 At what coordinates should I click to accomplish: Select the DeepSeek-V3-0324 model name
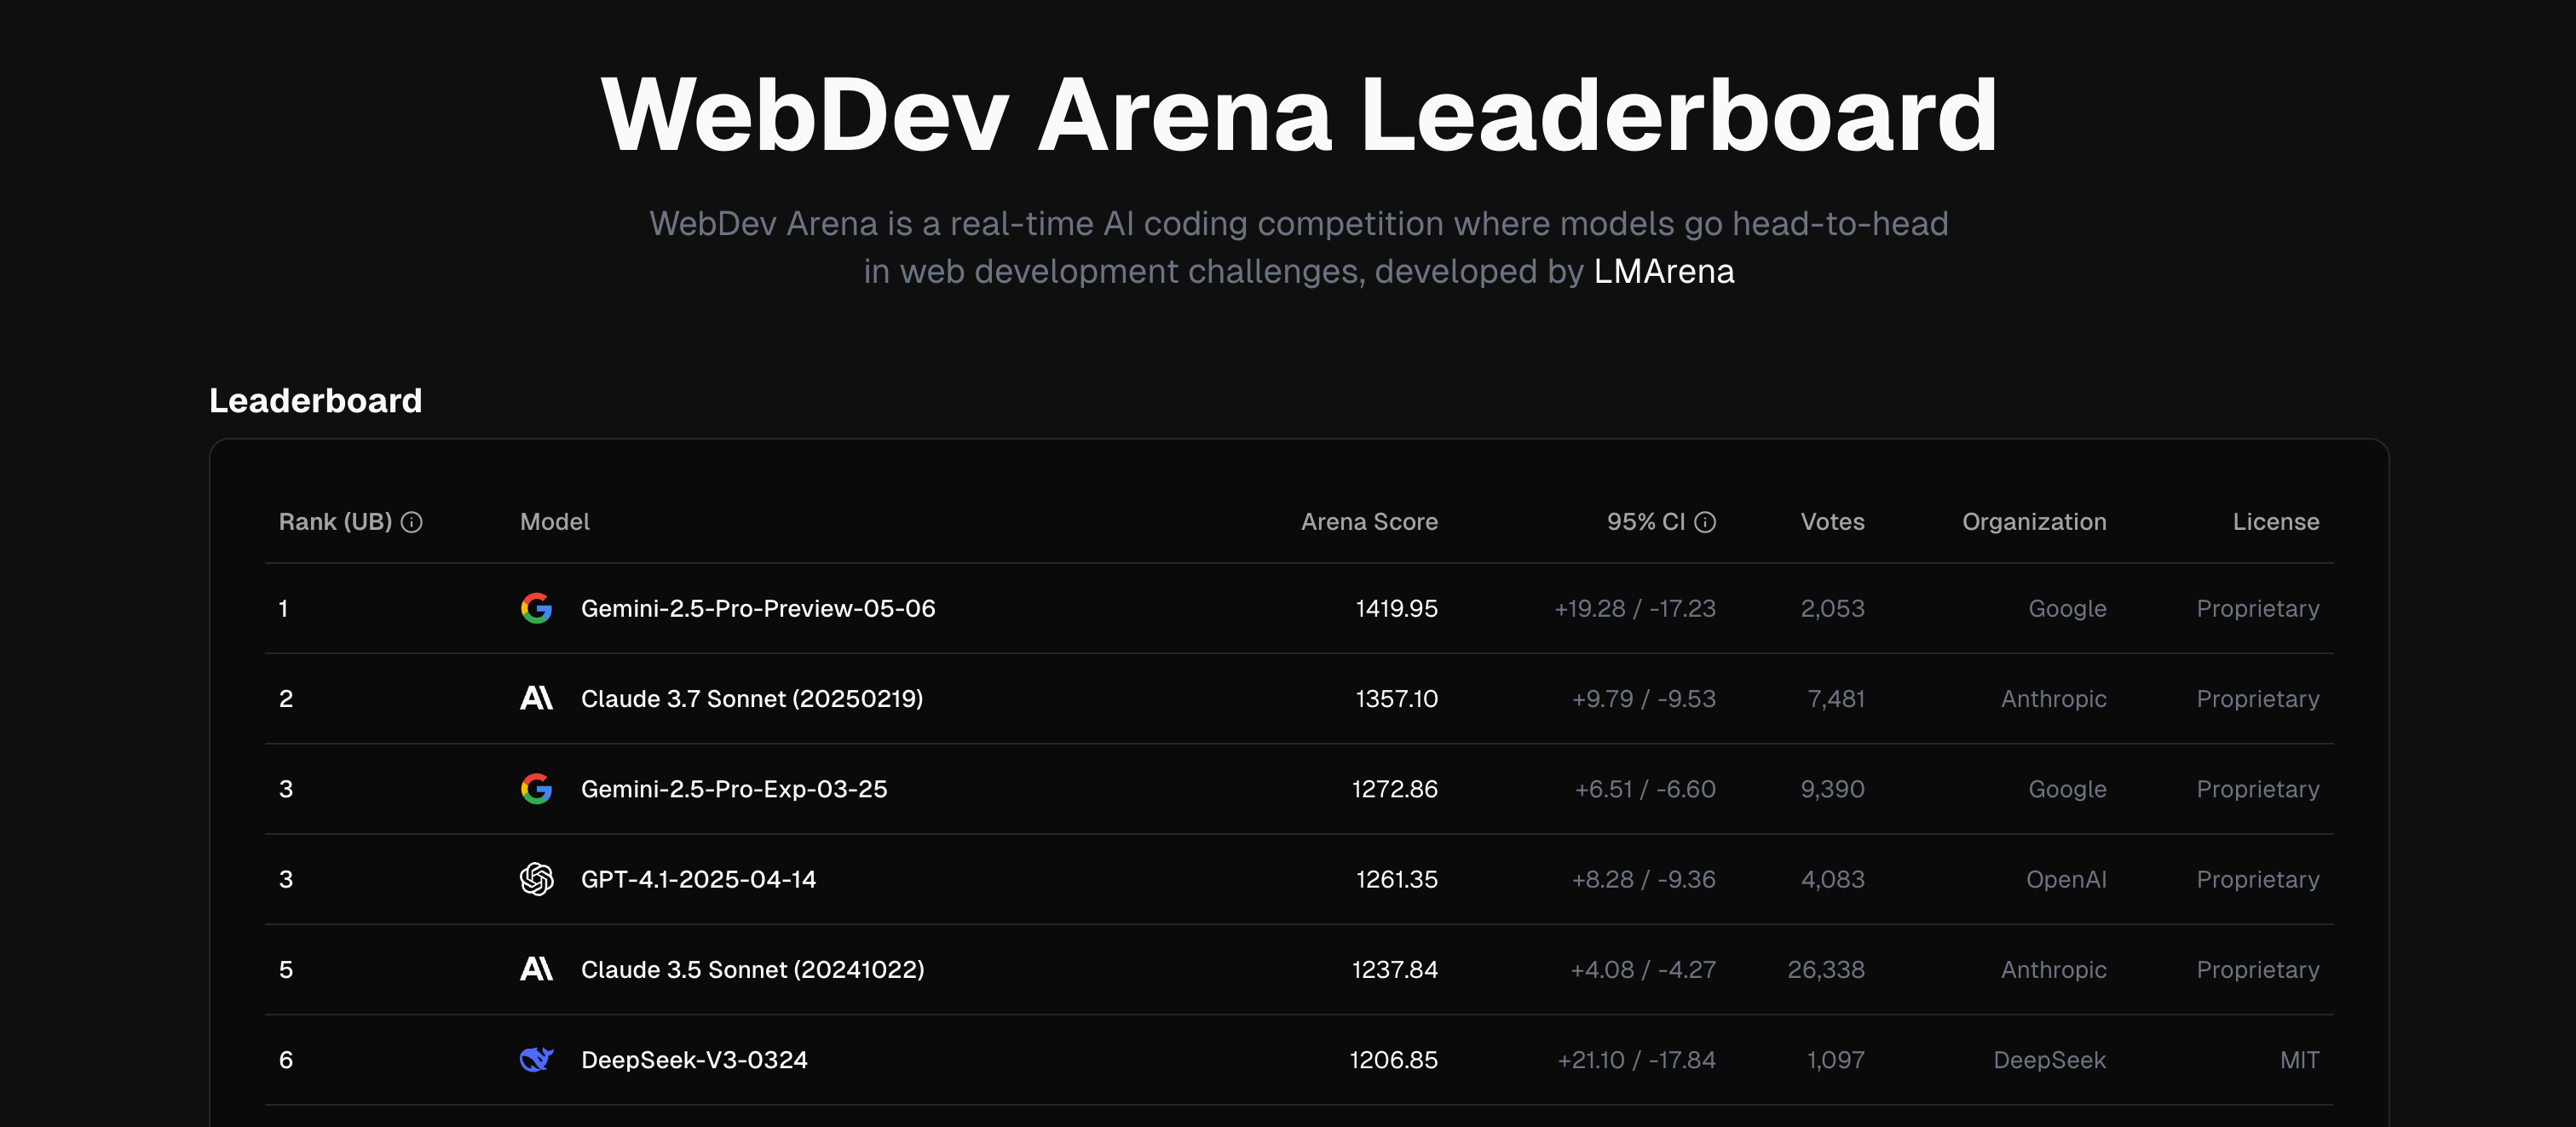click(694, 1059)
